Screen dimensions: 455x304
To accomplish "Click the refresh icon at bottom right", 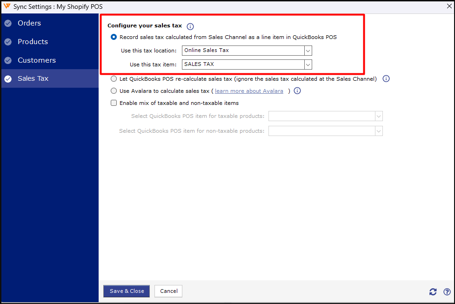I will pyautogui.click(x=433, y=291).
